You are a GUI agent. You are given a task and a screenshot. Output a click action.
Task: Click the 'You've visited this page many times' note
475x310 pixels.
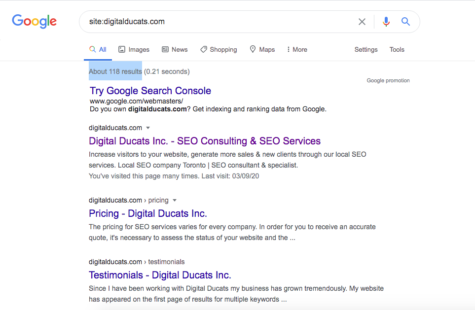[174, 176]
